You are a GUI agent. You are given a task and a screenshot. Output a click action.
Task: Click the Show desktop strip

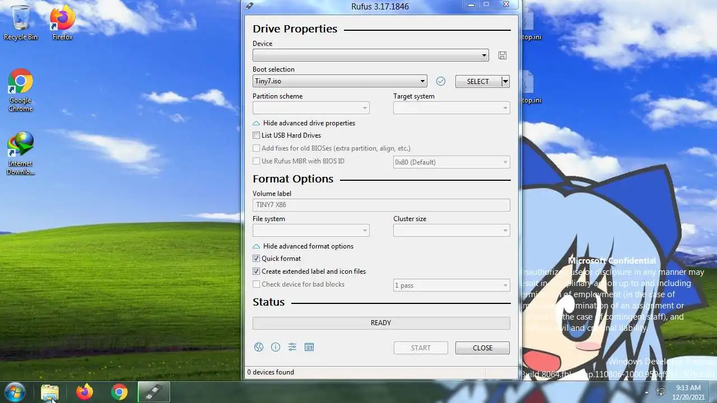(713, 392)
